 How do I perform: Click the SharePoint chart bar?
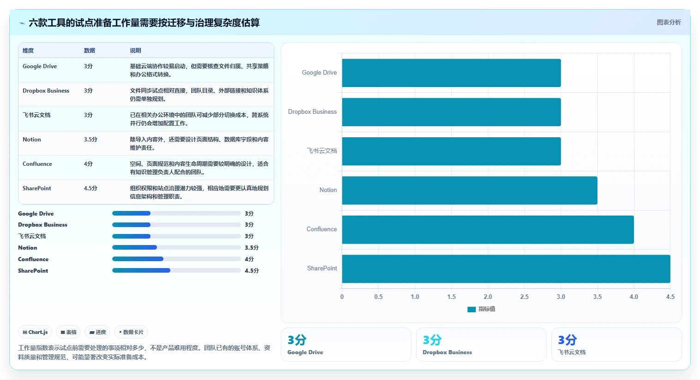point(506,269)
